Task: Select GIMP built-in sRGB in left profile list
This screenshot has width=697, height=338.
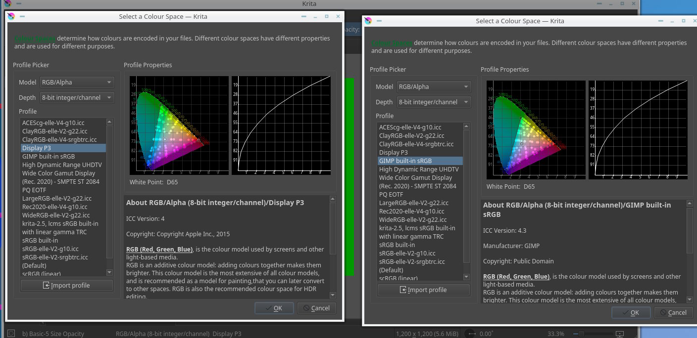Action: click(49, 157)
